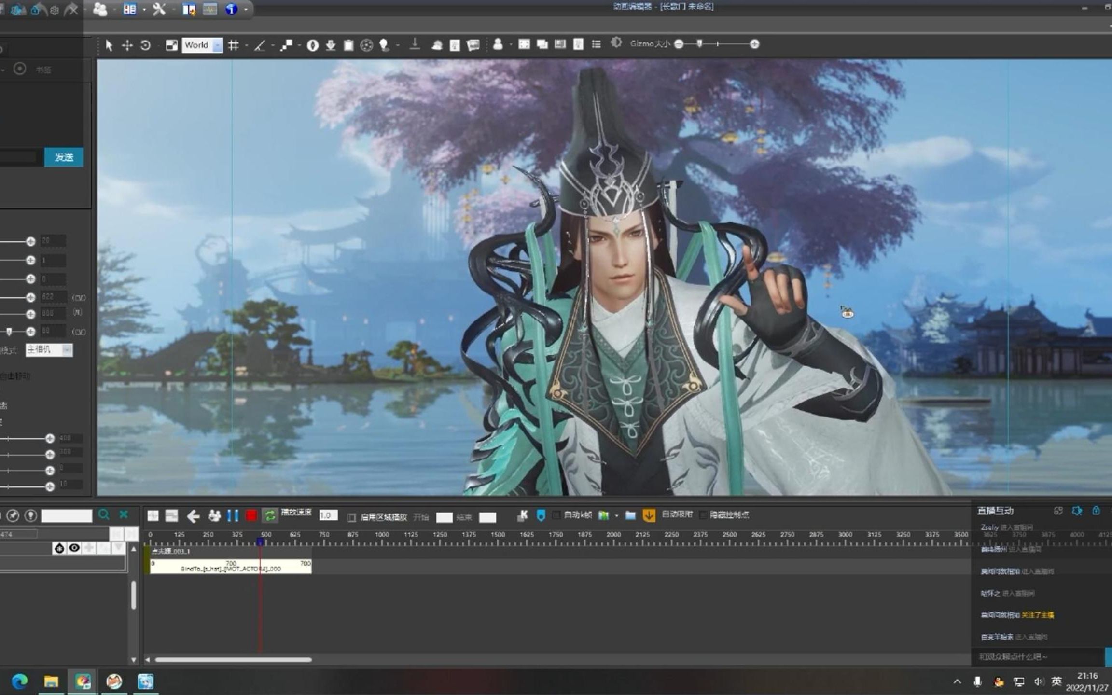Increase Gizmo size with plus button
Image resolution: width=1112 pixels, height=695 pixels.
[x=754, y=44]
